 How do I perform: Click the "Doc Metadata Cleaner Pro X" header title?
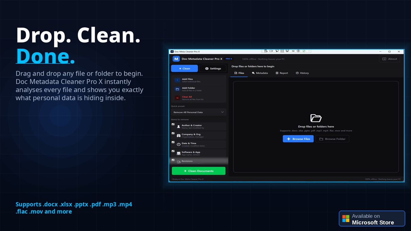pos(202,59)
